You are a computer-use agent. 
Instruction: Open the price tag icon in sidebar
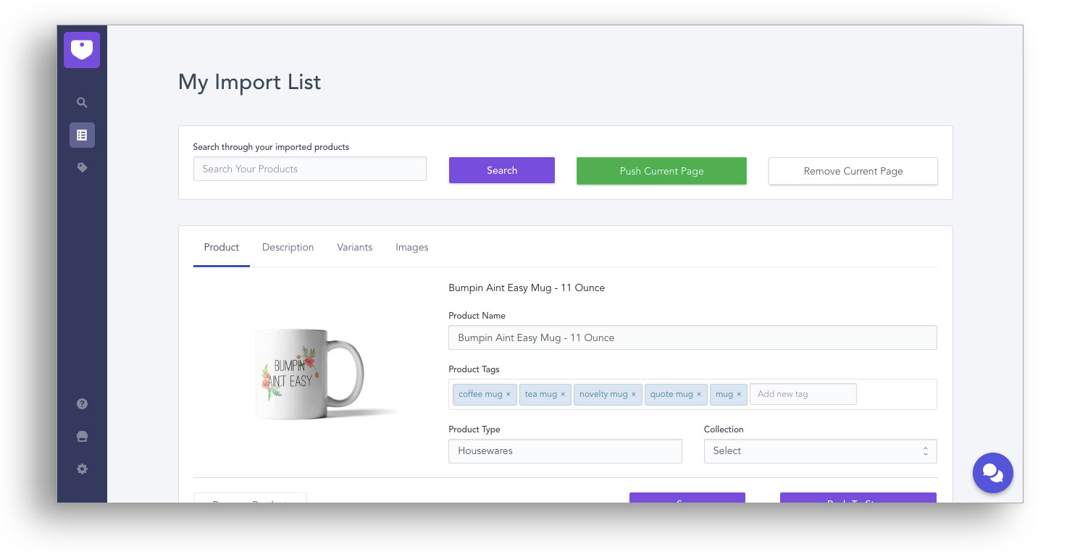tap(82, 167)
